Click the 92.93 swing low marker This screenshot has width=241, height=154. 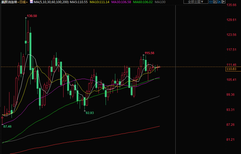(90, 113)
